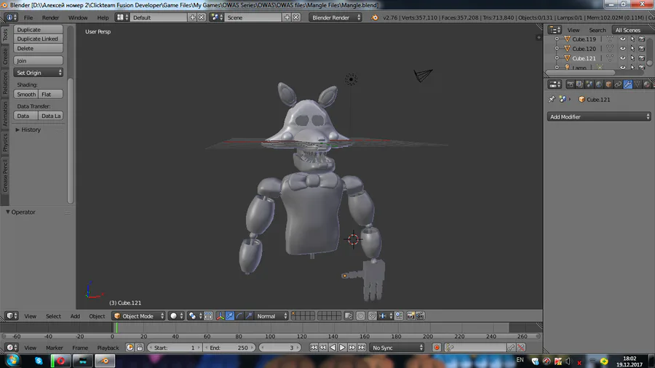Screen dimensions: 655x368
Task: Toggle preview range clock icon
Action: click(x=130, y=348)
